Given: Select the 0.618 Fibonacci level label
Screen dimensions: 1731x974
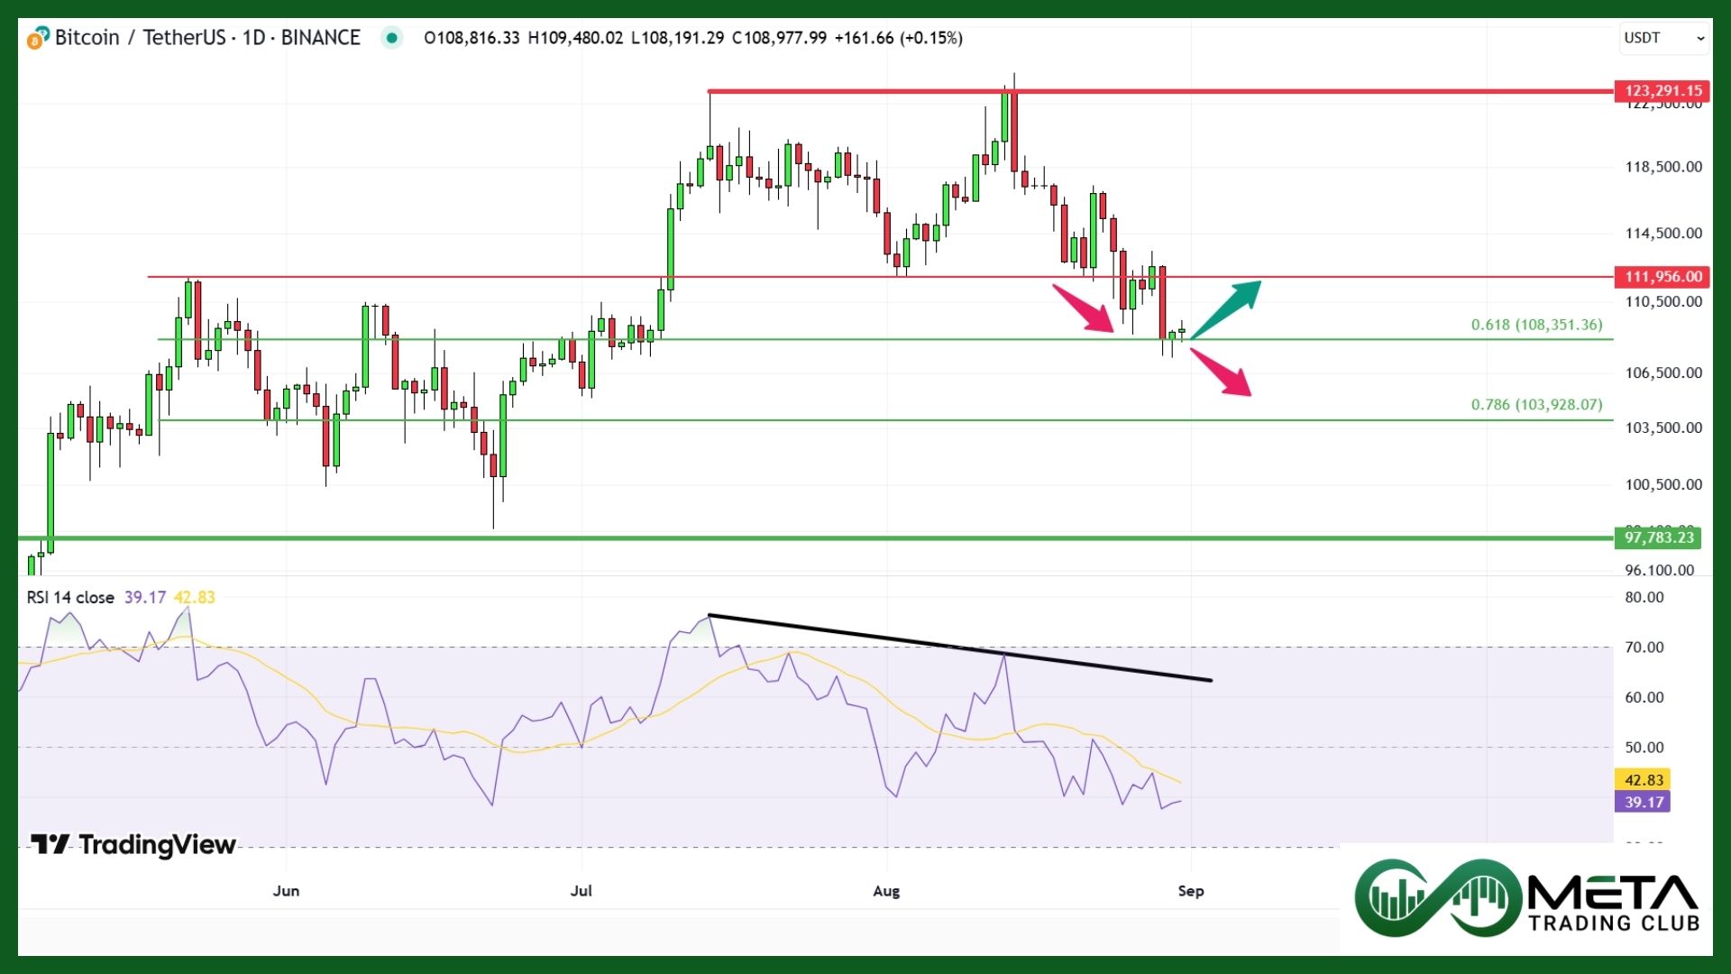Looking at the screenshot, I should point(1536,325).
